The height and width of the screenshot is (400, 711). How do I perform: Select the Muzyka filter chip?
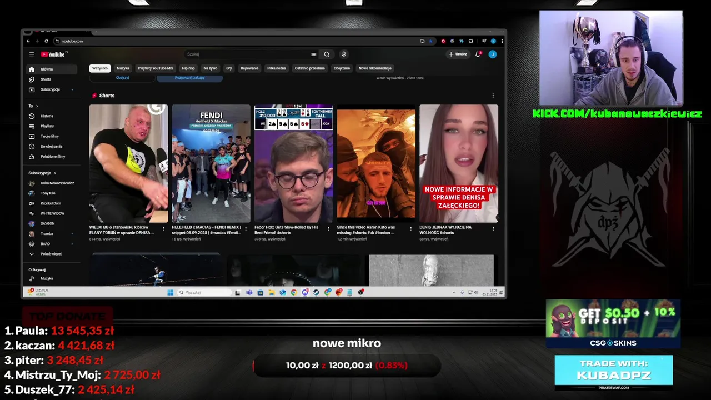(123, 68)
